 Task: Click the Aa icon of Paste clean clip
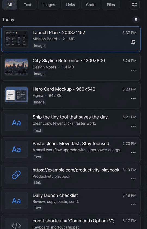(x=16, y=149)
